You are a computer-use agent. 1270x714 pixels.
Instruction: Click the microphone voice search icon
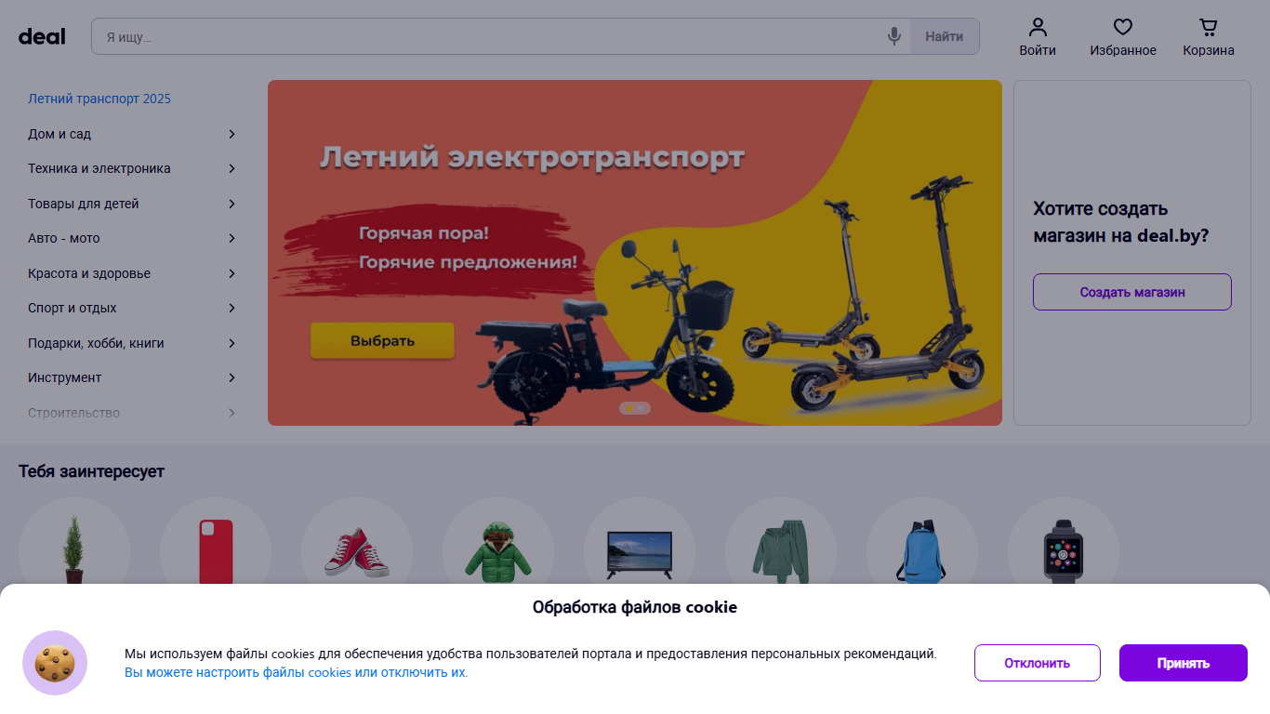pos(893,36)
